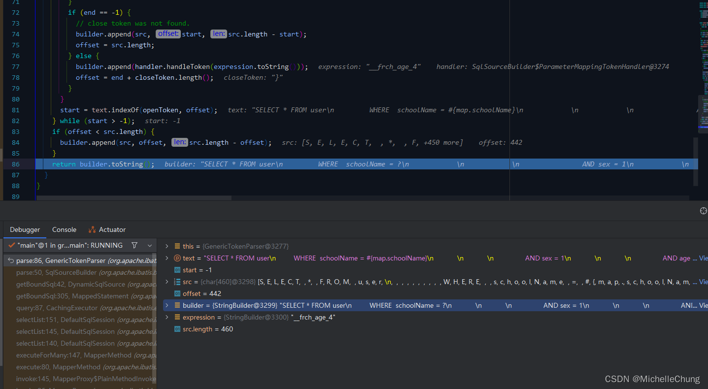Click the Actuator tab icon
Image resolution: width=708 pixels, height=389 pixels.
pos(92,229)
